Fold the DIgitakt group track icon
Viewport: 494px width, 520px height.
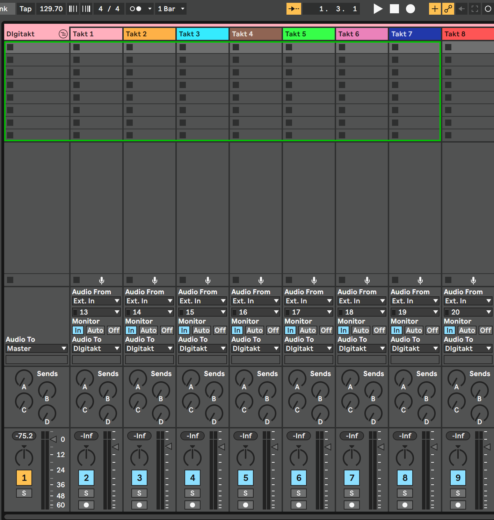(x=63, y=34)
